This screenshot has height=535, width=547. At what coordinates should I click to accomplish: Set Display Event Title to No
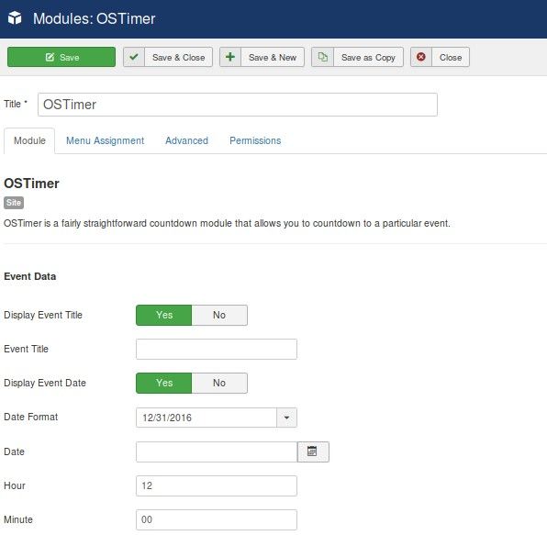click(219, 315)
